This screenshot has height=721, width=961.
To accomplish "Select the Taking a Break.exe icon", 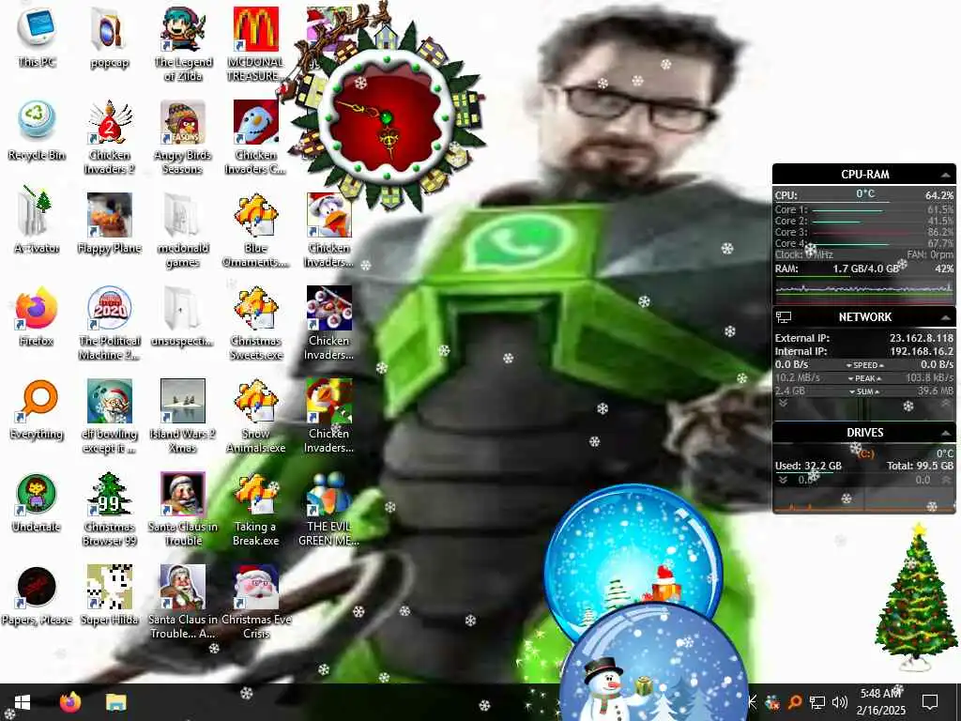I will (256, 509).
